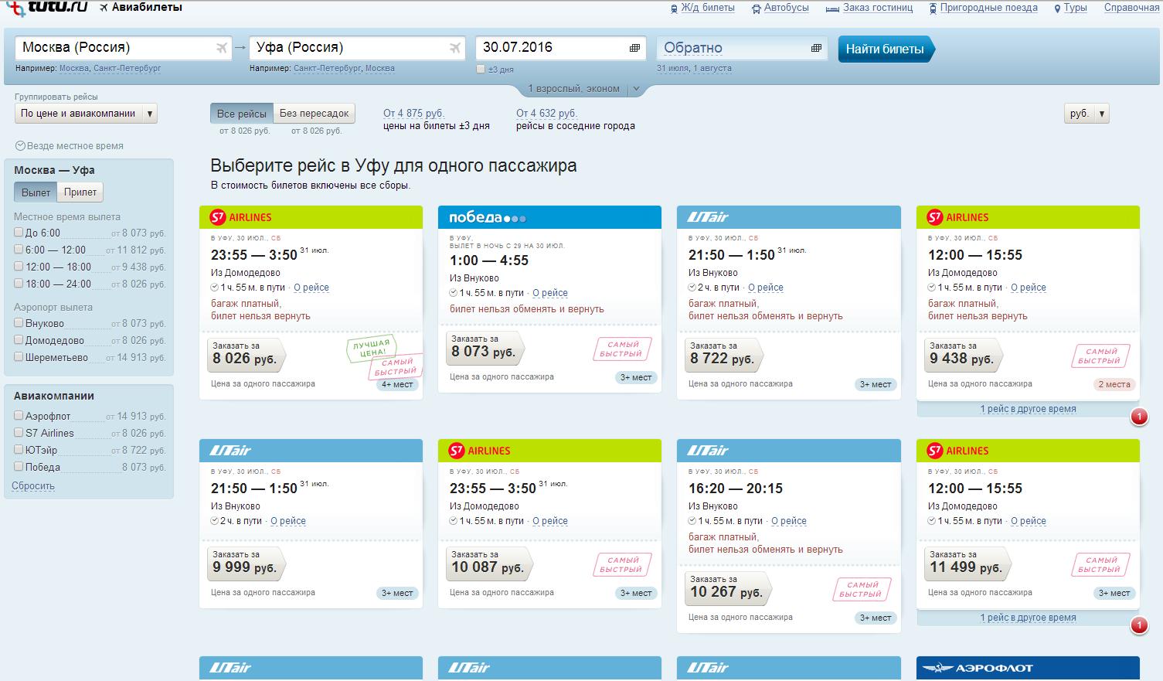Image resolution: width=1163 pixels, height=681 pixels.
Task: Check the Домодедово airport filter
Action: (x=19, y=339)
